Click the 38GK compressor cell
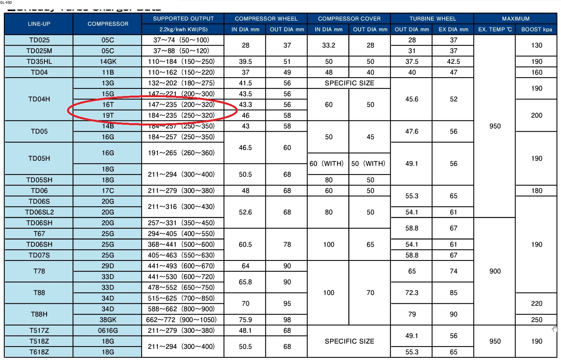561x360 pixels. tap(108, 320)
